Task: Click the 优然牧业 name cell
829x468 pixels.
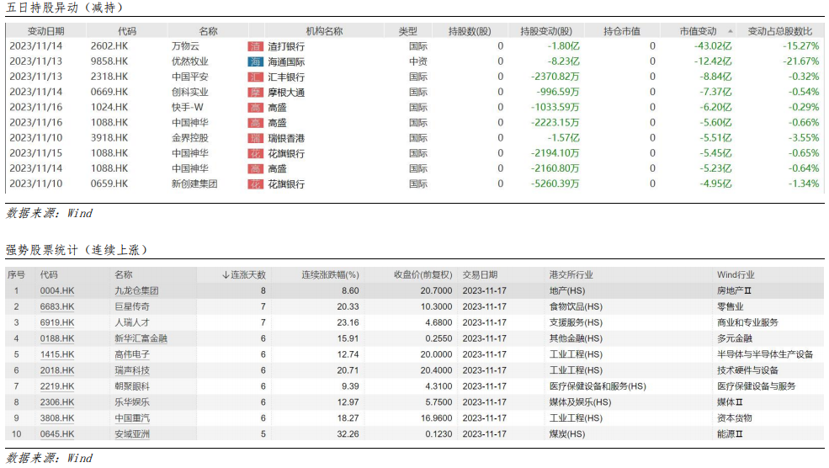Action: click(x=190, y=61)
